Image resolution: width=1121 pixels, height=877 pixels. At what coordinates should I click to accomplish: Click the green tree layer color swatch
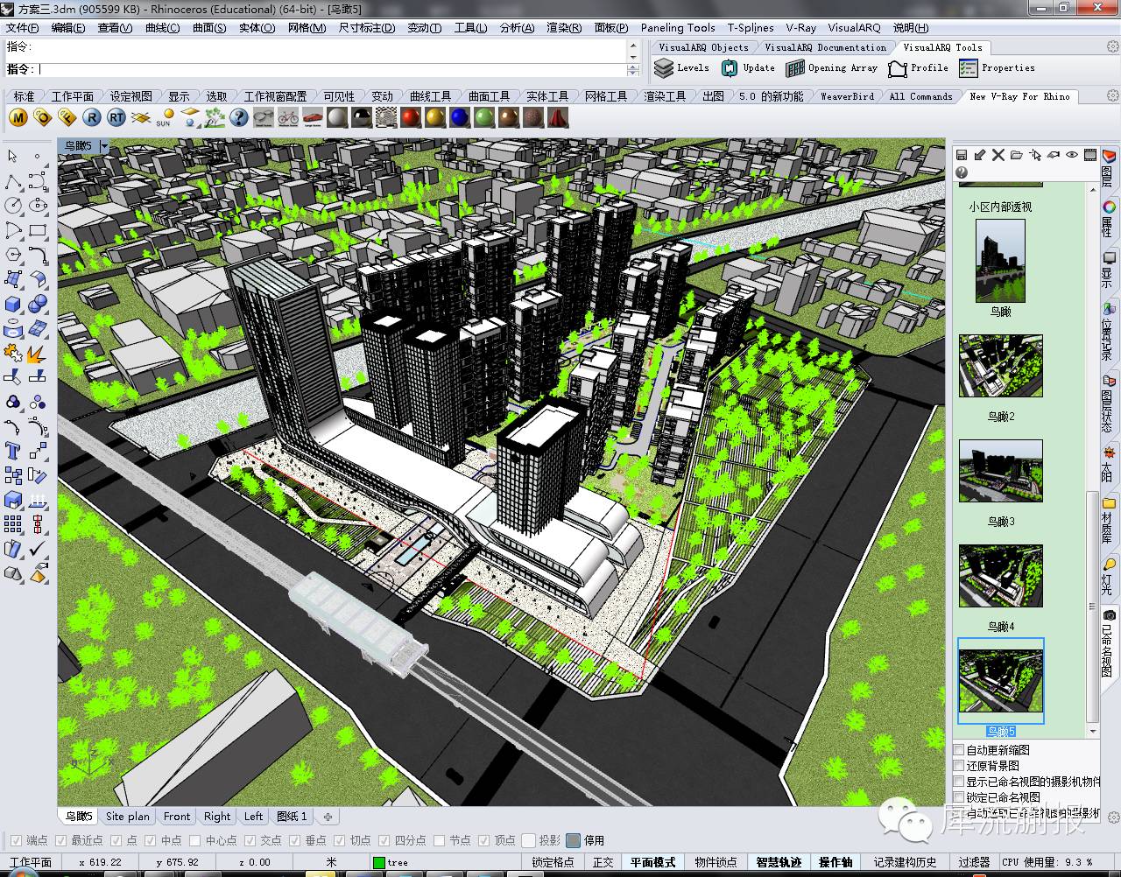pyautogui.click(x=378, y=862)
